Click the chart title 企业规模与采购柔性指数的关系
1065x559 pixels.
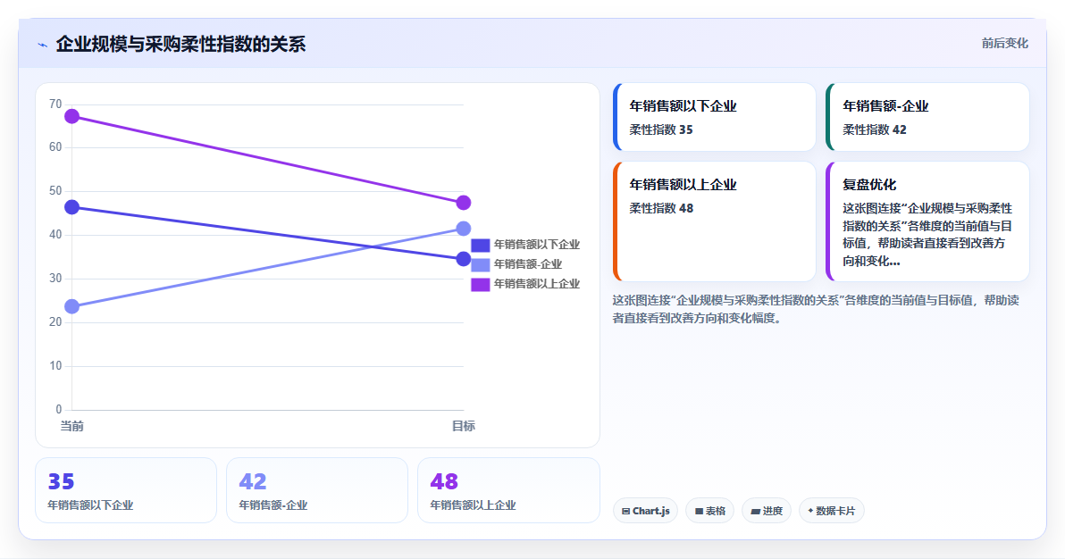point(180,44)
